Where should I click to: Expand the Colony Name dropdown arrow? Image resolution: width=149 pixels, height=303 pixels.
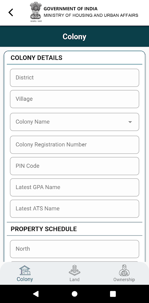tap(130, 122)
